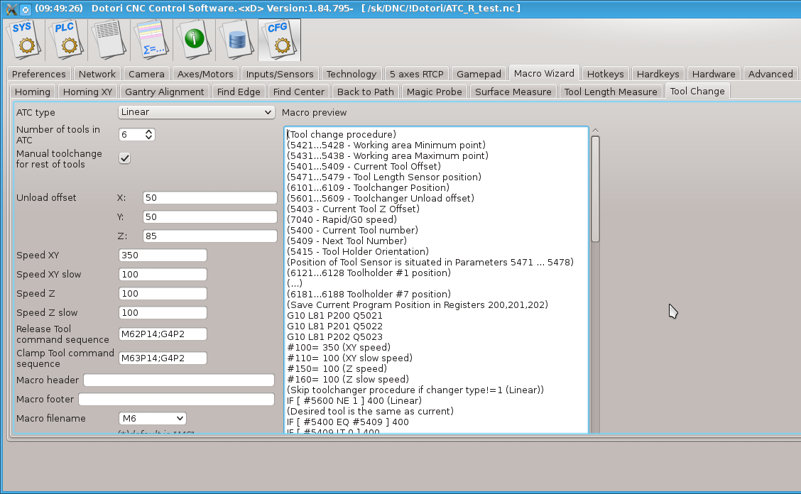801x494 pixels.
Task: Switch to the Homing macro tab
Action: pos(33,92)
